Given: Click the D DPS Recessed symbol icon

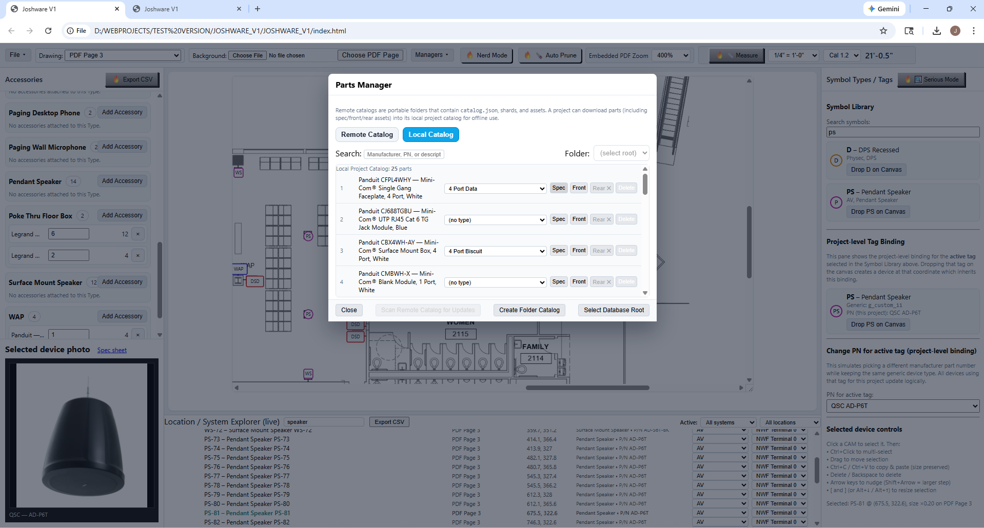Looking at the screenshot, I should click(x=835, y=160).
